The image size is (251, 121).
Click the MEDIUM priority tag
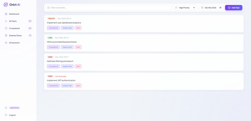(51, 19)
